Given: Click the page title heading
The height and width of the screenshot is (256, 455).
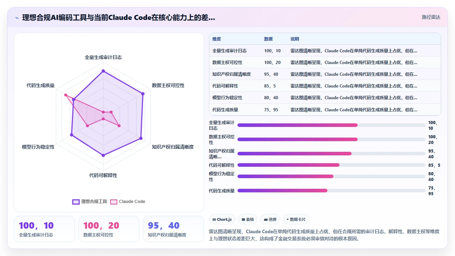Looking at the screenshot, I should 119,17.
